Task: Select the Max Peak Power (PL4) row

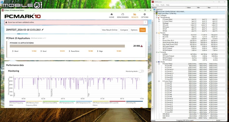Action: 189,44
